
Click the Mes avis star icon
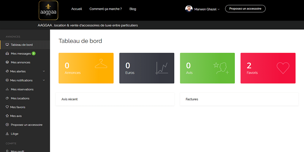point(7,116)
